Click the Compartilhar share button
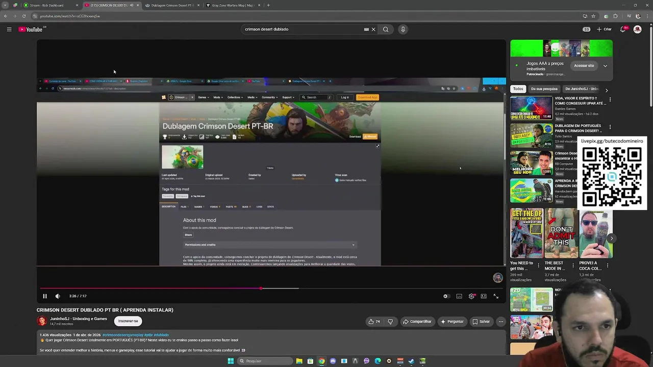This screenshot has width=653, height=367. [417, 322]
